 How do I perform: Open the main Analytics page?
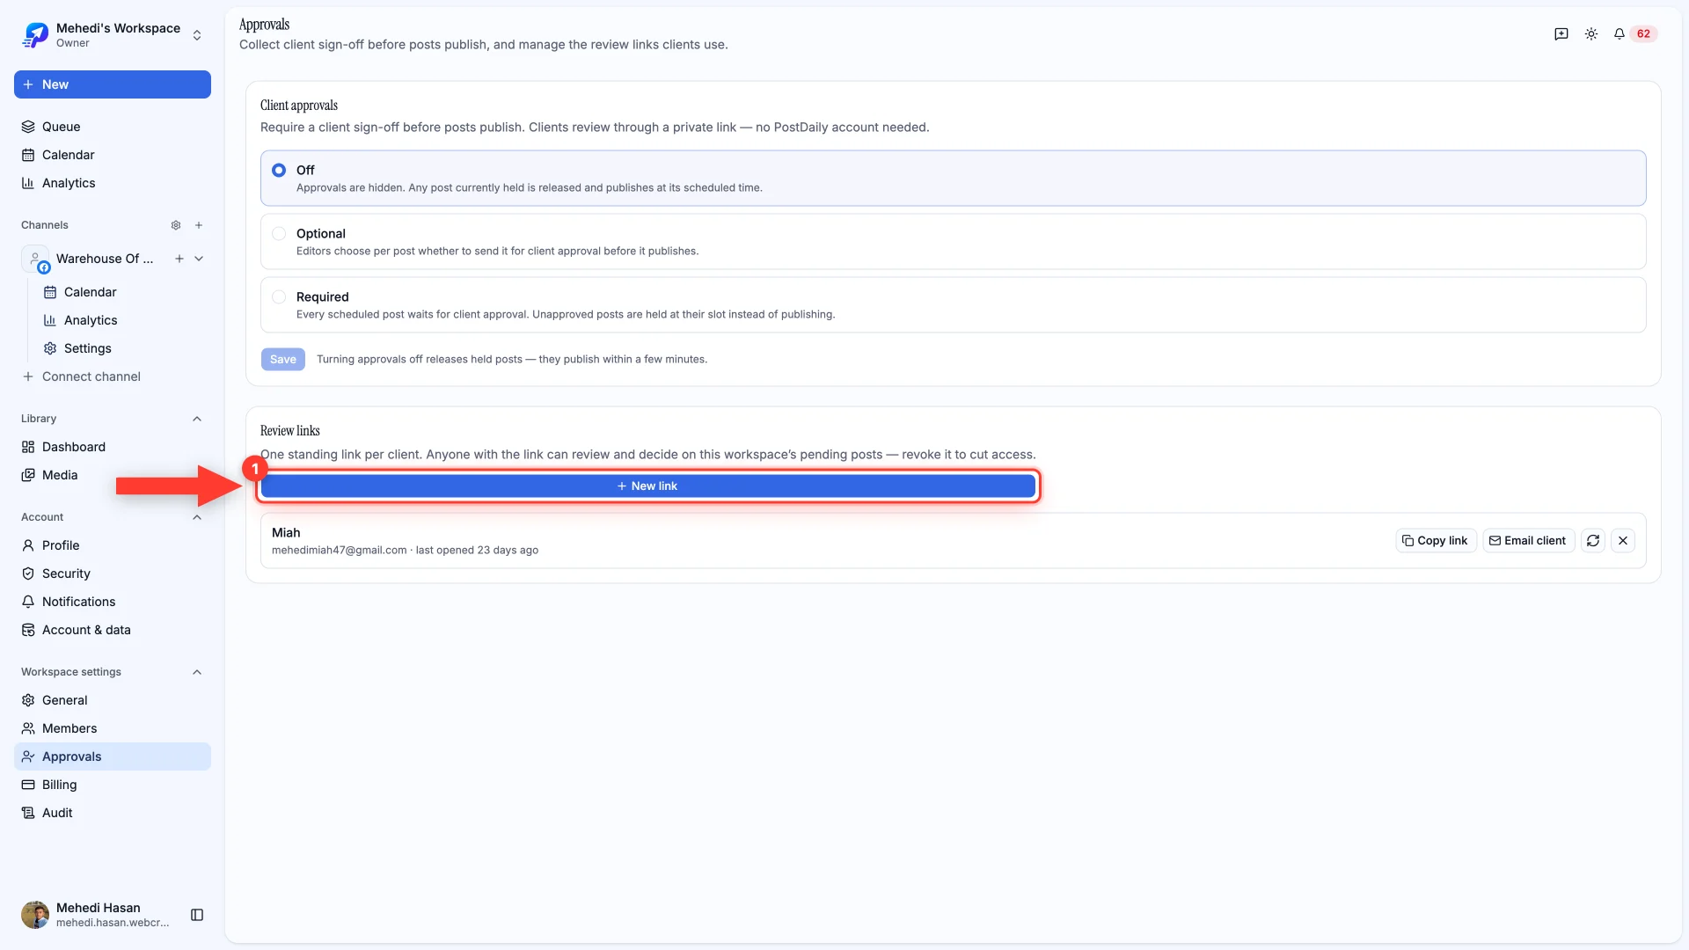point(113,183)
